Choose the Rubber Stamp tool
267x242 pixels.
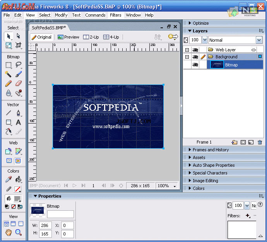18,93
